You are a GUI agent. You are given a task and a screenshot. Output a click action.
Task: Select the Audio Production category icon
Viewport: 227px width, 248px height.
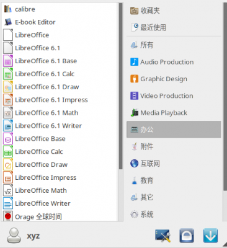134,62
